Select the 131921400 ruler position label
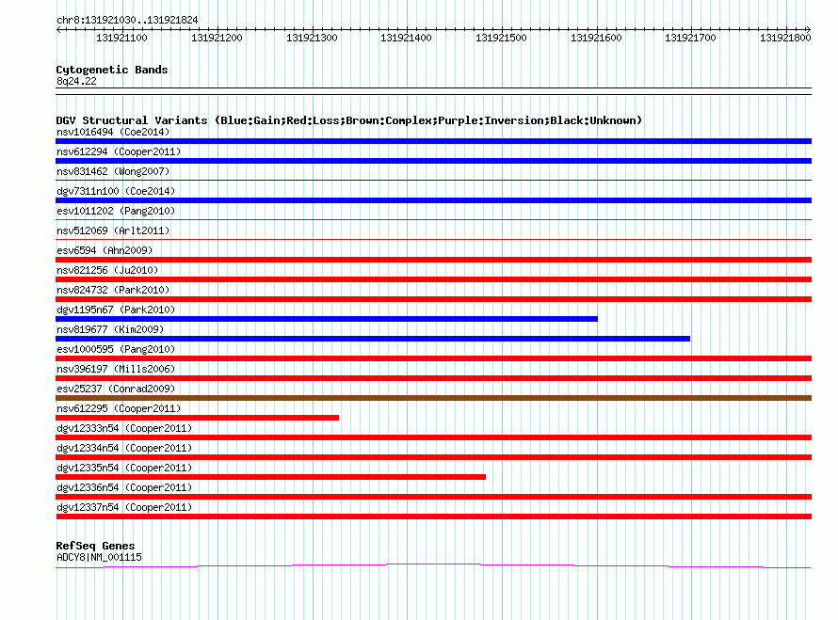The image size is (838, 620). point(406,38)
